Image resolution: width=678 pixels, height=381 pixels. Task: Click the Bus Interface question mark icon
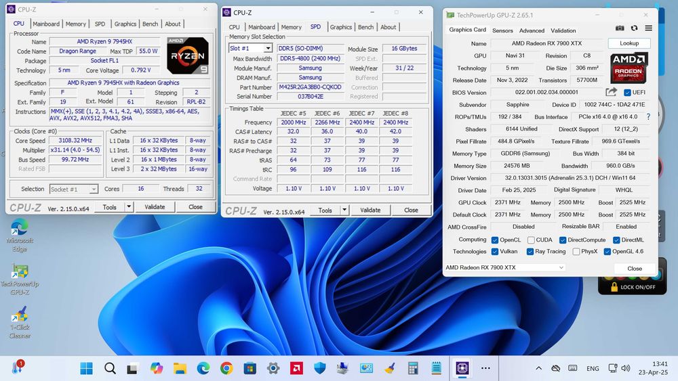pyautogui.click(x=648, y=117)
